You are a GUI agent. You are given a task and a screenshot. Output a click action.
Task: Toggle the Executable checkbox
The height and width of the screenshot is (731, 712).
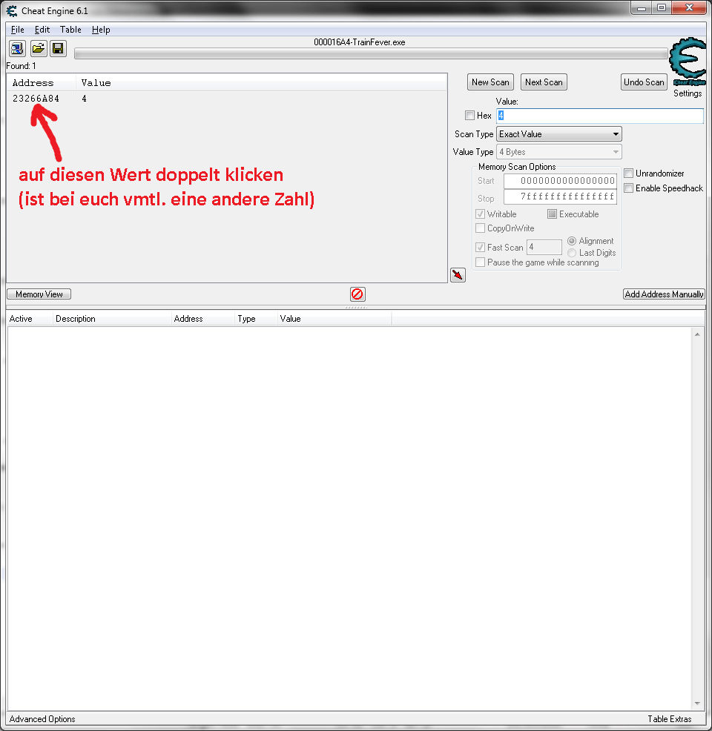coord(552,214)
